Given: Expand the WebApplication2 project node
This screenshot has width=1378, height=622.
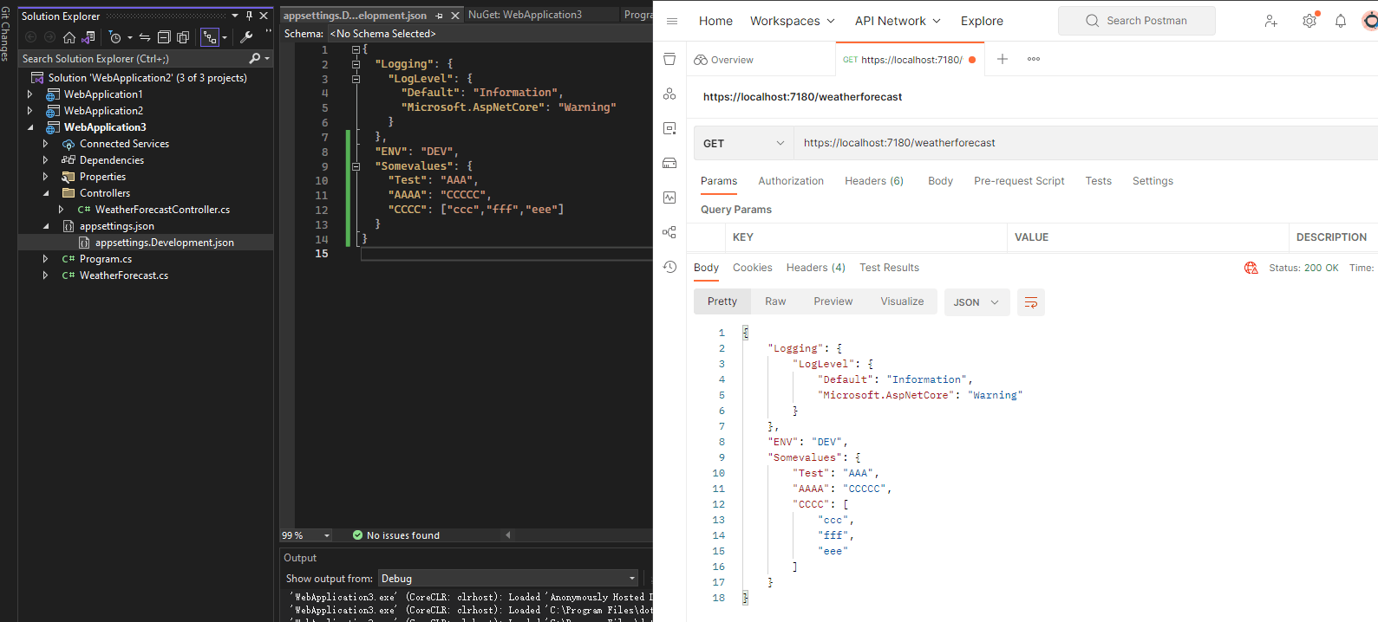Looking at the screenshot, I should click(29, 111).
